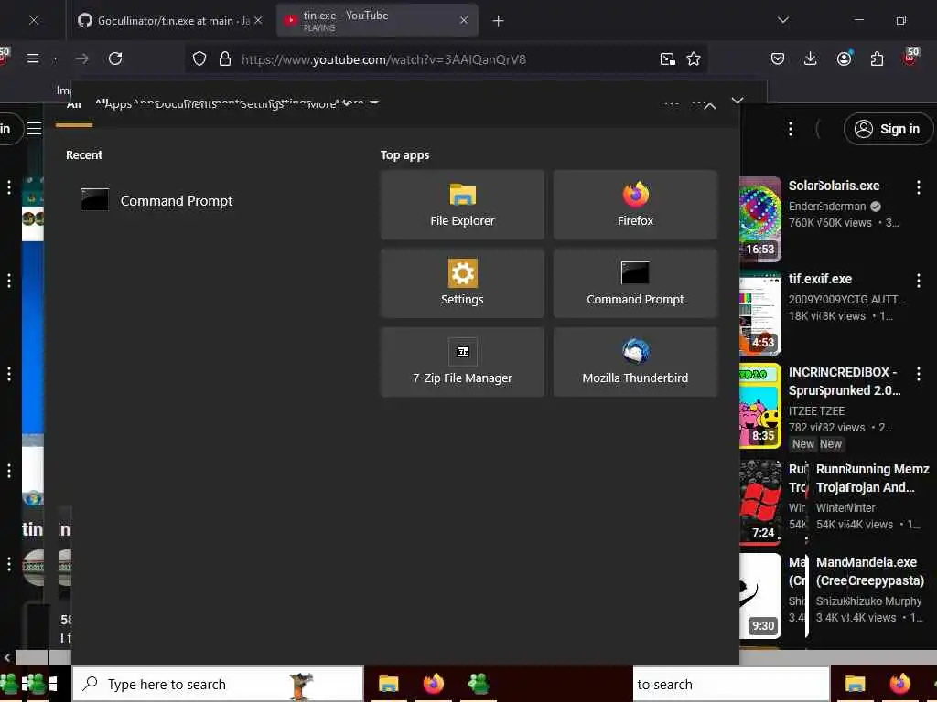Click the Windows Start button
Image resolution: width=937 pixels, height=702 pixels.
(52, 684)
